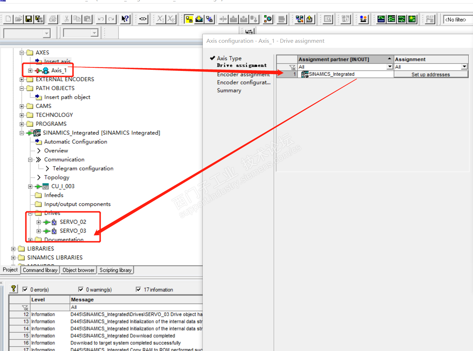Click the Level column header in messages
This screenshot has width=473, height=351.
point(50,300)
